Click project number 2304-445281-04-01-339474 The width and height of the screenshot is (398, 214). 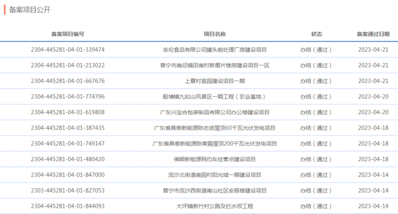68,50
